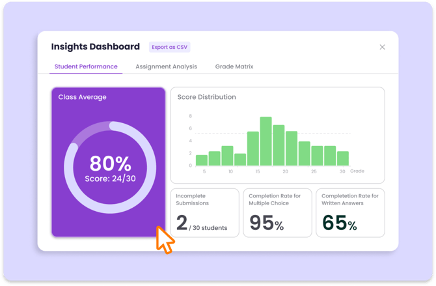Open the Grade Matrix tab
The height and width of the screenshot is (286, 436).
click(234, 66)
